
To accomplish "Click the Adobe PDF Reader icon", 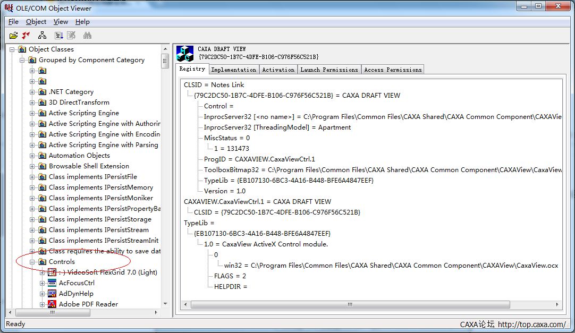I will tap(52, 304).
